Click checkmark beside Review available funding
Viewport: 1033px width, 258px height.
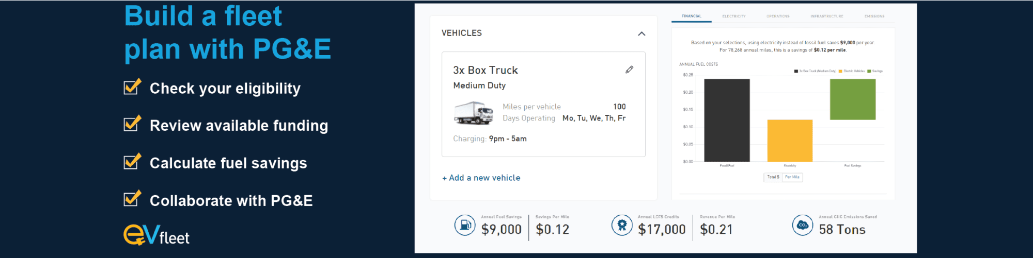coord(132,124)
